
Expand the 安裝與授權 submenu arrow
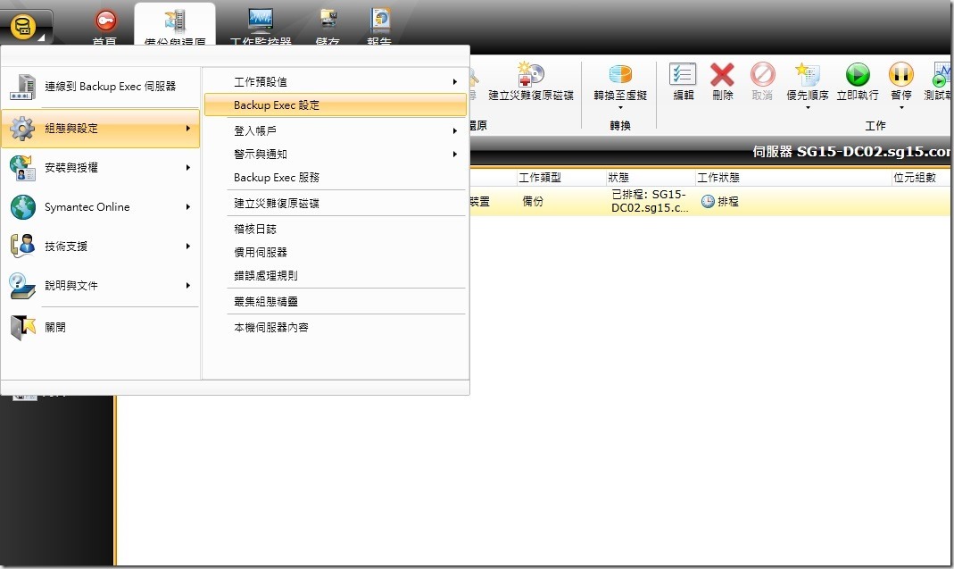click(188, 168)
